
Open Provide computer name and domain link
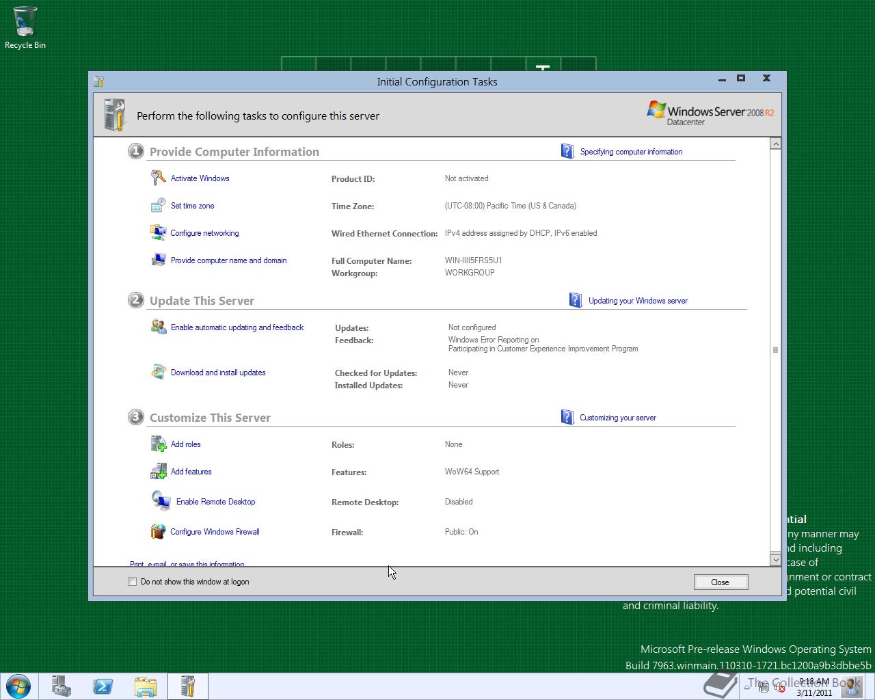228,260
